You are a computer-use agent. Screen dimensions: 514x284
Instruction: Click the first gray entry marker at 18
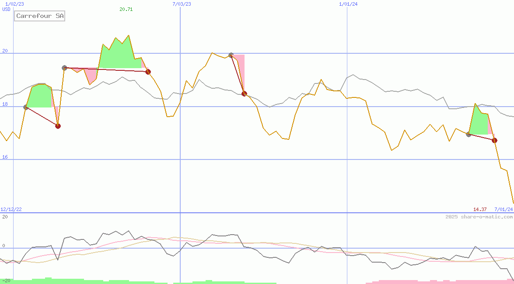pyautogui.click(x=26, y=107)
